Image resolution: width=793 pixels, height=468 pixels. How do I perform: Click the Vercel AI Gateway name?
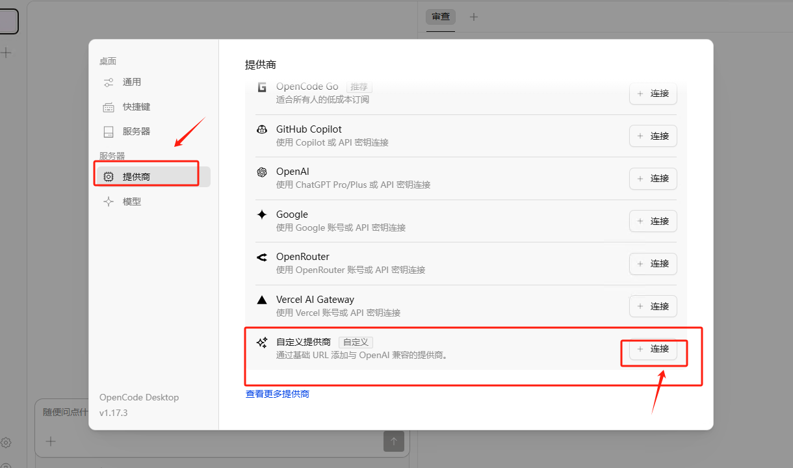[x=315, y=300]
